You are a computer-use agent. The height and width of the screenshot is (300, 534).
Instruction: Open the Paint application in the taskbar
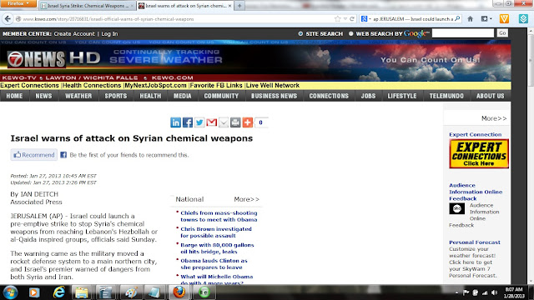131,292
